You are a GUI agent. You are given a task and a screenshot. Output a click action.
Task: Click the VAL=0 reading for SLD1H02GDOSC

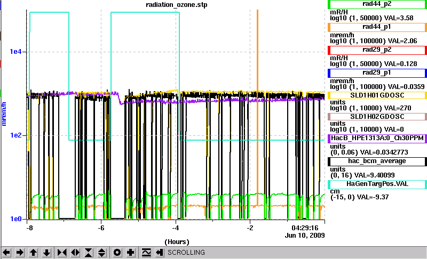[394, 129]
